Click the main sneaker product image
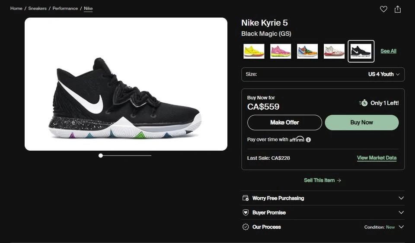This screenshot has height=243, width=415. point(126,84)
